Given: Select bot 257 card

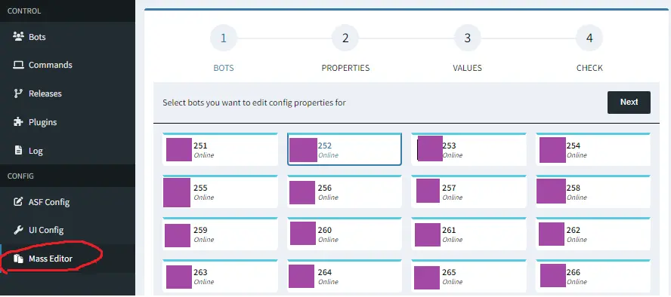Looking at the screenshot, I should click(468, 191).
